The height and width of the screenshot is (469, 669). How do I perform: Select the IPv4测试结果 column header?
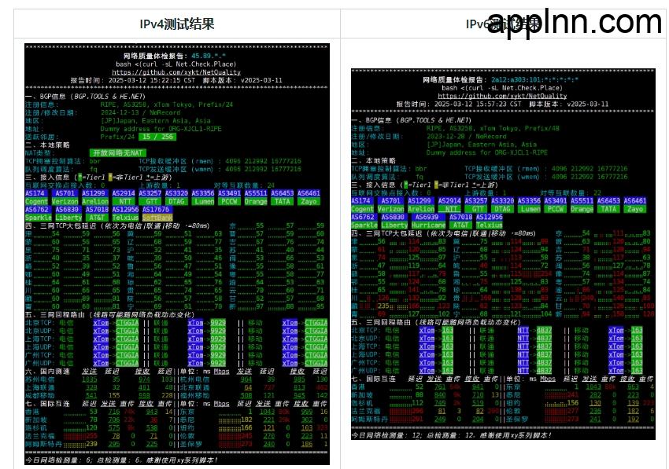[177, 24]
